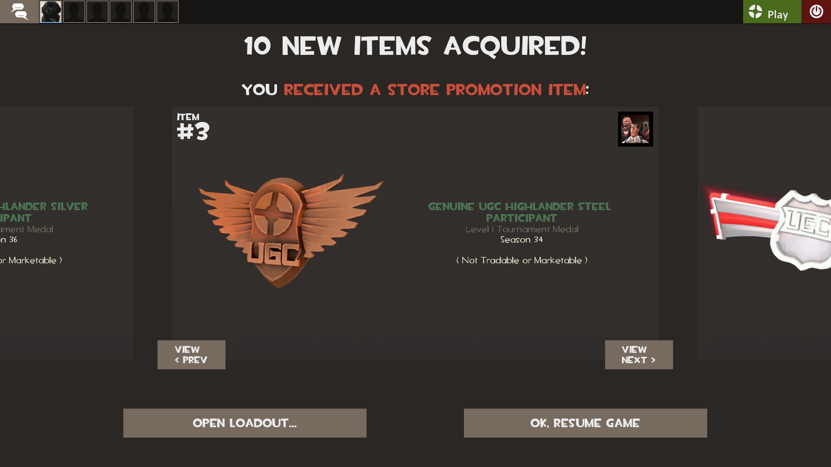Screen dimensions: 831x467
Task: Select the previous Highlander Silver item panel
Action: pyautogui.click(x=67, y=233)
